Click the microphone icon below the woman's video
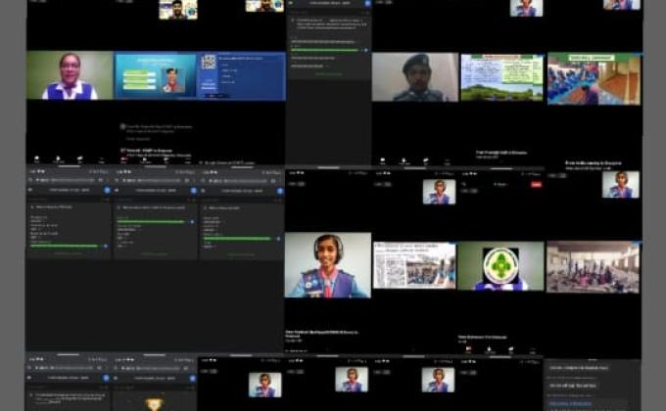 coord(36,159)
